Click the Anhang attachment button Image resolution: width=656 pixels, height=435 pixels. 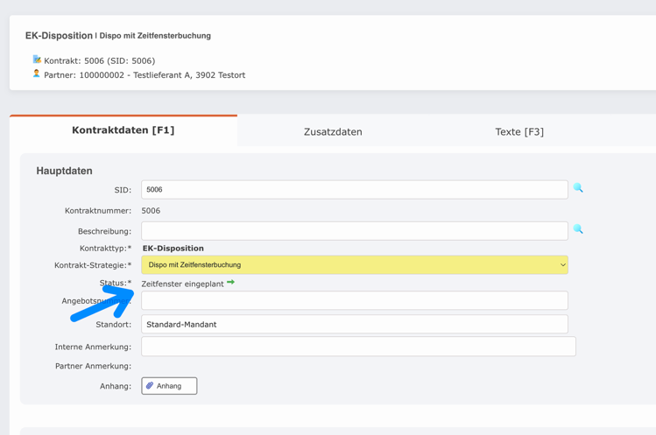pos(169,386)
